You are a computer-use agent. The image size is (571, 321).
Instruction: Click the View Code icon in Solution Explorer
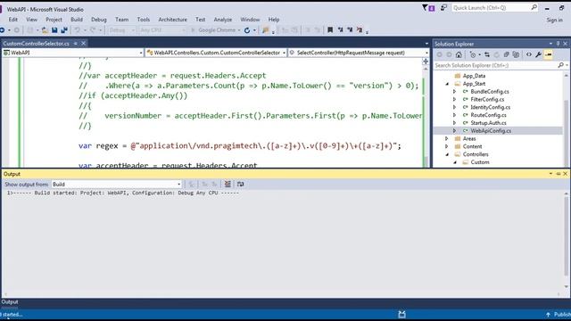[x=529, y=54]
